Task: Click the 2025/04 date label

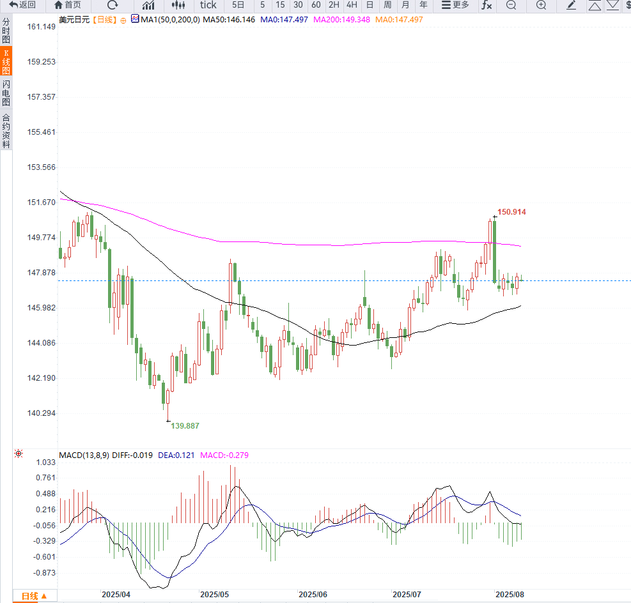Action: coord(116,595)
